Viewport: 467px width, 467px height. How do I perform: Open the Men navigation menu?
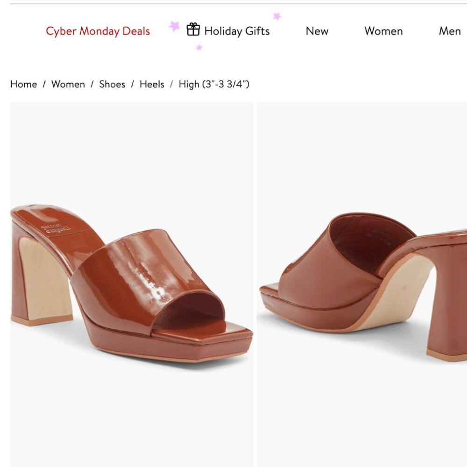[450, 31]
